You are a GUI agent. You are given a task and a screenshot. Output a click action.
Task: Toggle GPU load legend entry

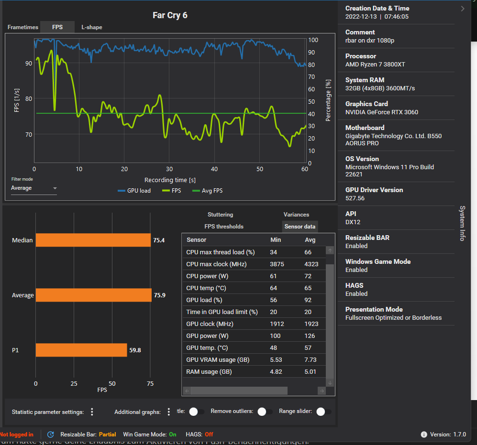pyautogui.click(x=134, y=191)
